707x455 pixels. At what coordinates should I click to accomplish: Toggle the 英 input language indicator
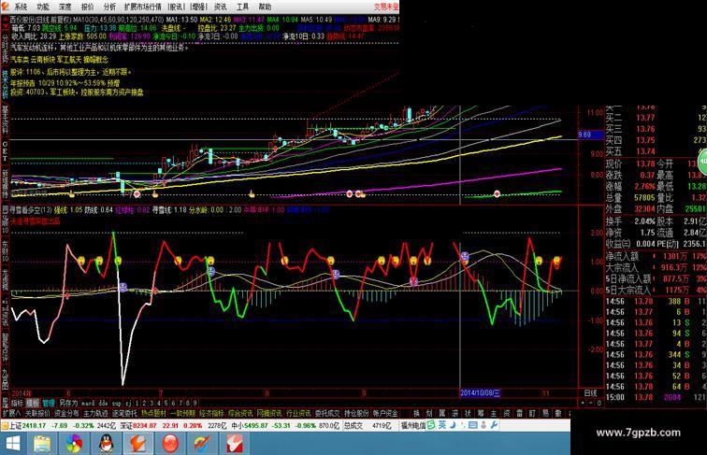point(441,425)
